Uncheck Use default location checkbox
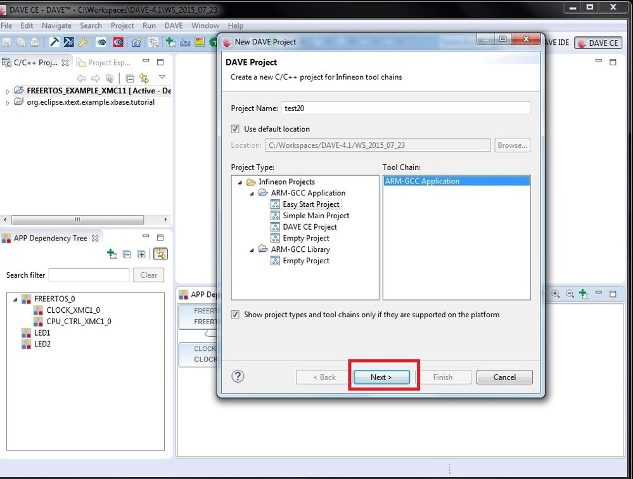This screenshot has height=479, width=633. pos(235,129)
